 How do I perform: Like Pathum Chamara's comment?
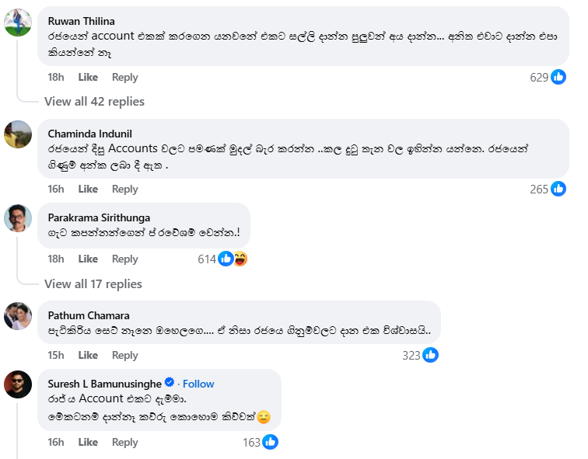[88, 355]
